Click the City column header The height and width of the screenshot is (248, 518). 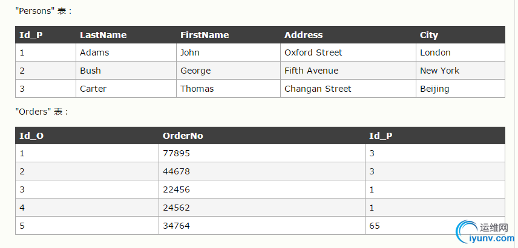(429, 35)
